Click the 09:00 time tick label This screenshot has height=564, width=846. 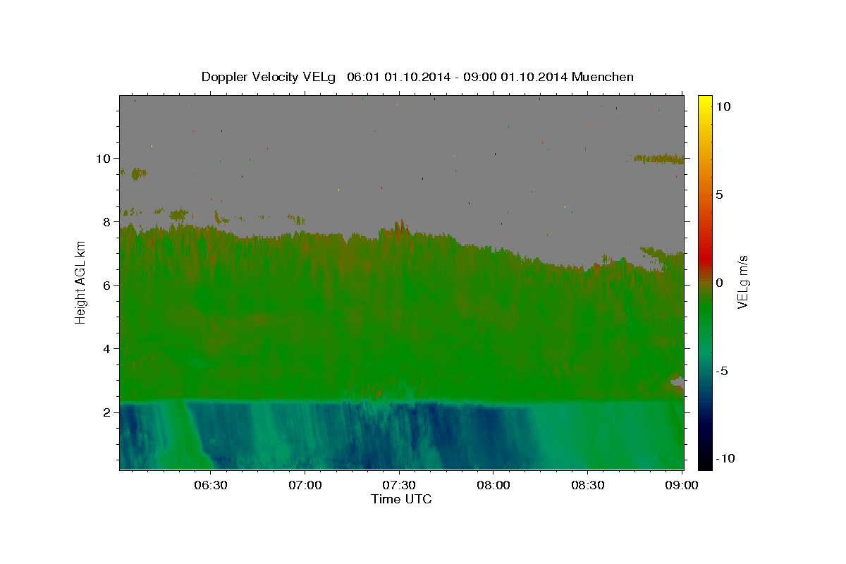click(x=681, y=485)
